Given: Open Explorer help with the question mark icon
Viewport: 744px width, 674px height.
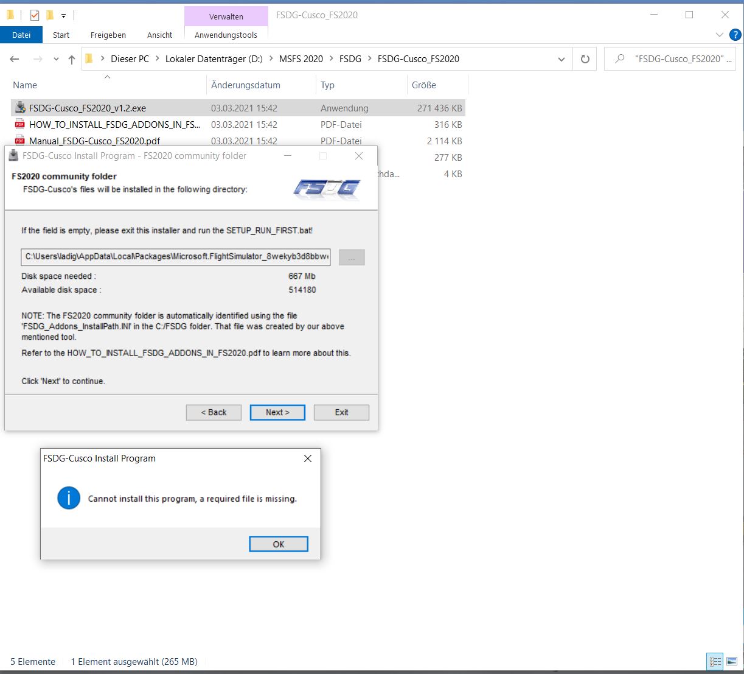Looking at the screenshot, I should [x=734, y=35].
